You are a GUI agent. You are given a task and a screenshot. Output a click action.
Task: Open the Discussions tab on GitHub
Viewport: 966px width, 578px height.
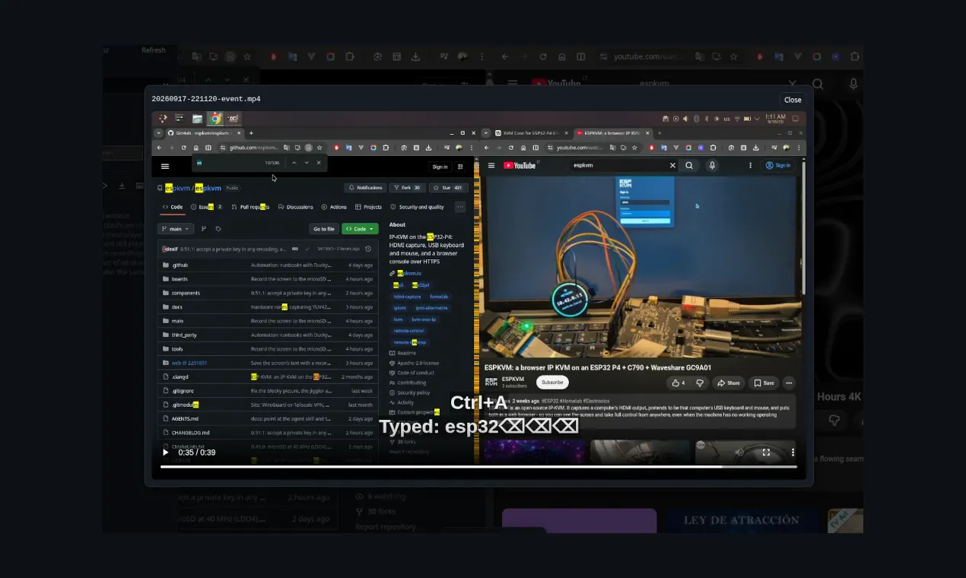[x=296, y=207]
